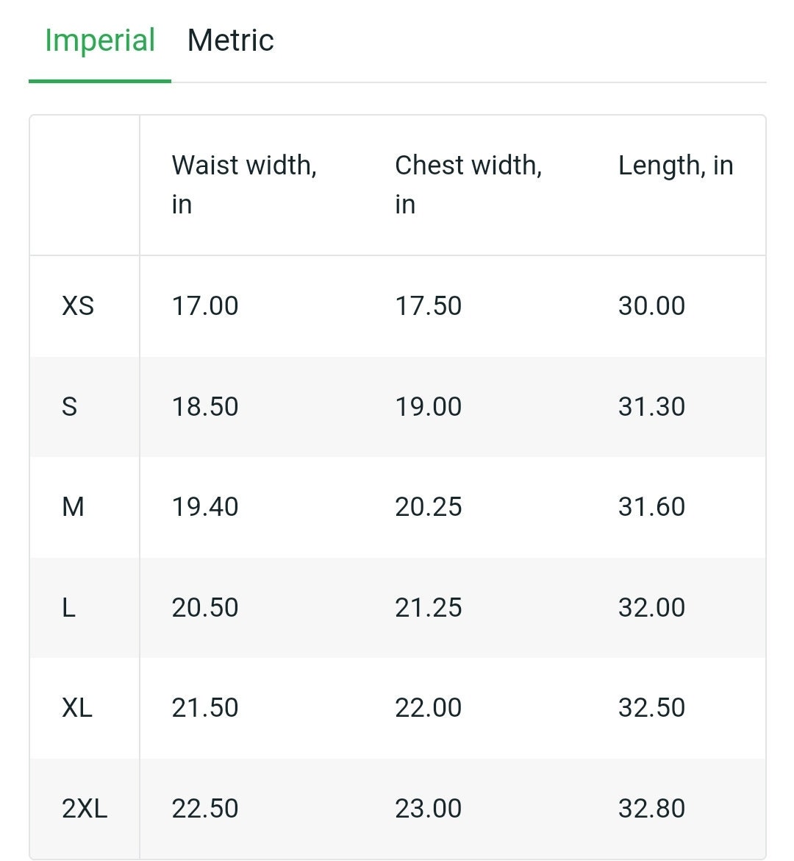The width and height of the screenshot is (794, 861).
Task: Click the 30.00 length value for XS
Action: 651,306
